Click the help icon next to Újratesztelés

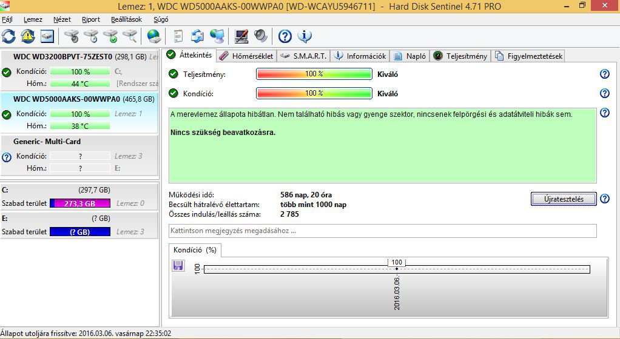[x=605, y=199]
